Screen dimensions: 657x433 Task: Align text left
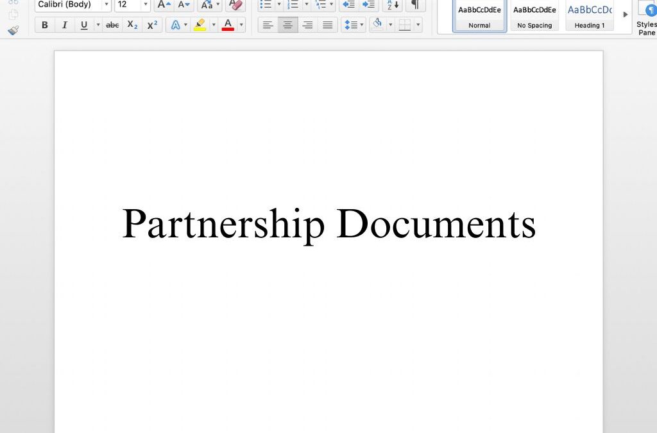pos(268,25)
